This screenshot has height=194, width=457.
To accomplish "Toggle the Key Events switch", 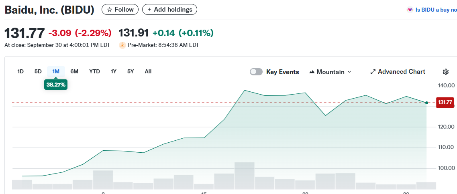I will coord(256,72).
